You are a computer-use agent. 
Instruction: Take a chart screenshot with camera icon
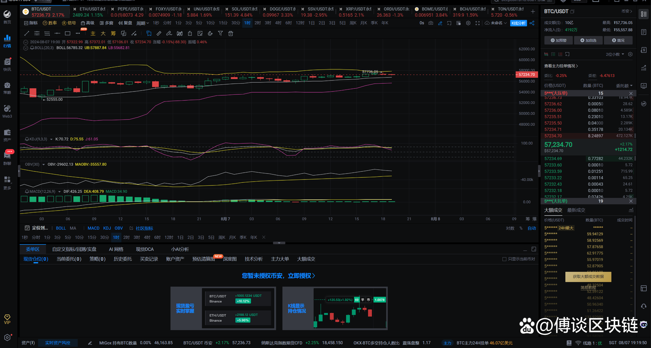(x=431, y=23)
